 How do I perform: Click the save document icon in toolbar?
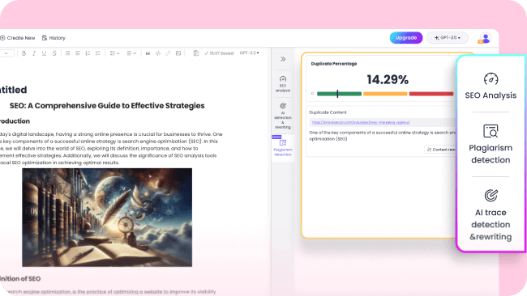[196, 53]
